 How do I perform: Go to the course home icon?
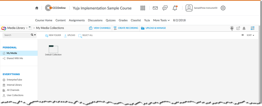click(x=37, y=8)
